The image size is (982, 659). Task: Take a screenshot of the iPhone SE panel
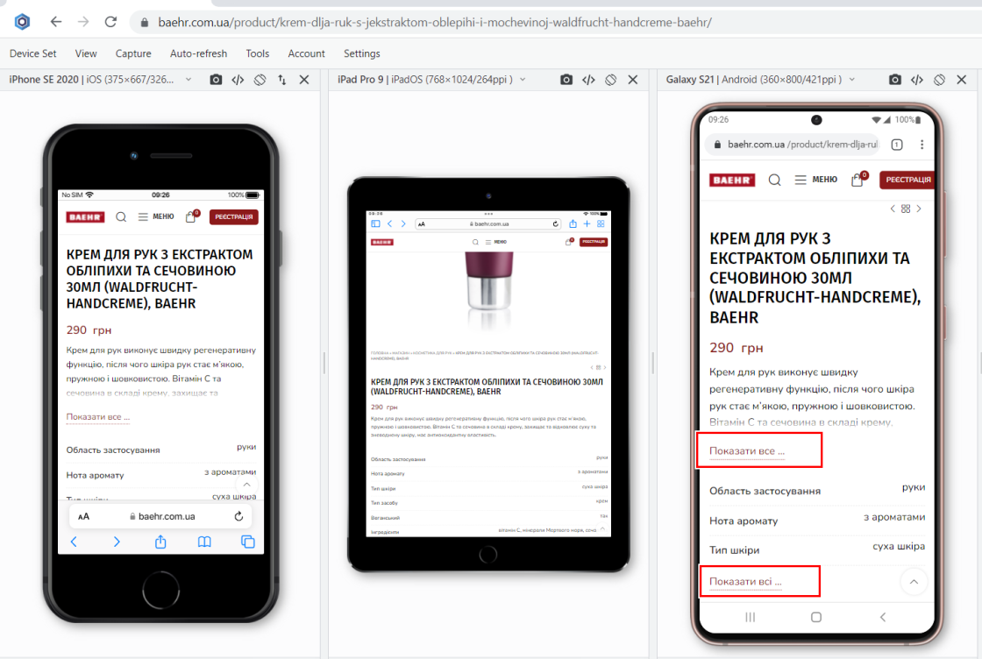tap(216, 80)
